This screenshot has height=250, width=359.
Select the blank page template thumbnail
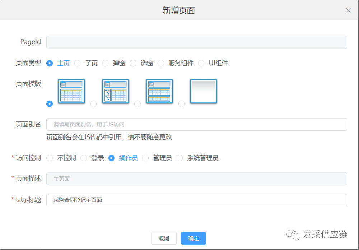(203, 91)
